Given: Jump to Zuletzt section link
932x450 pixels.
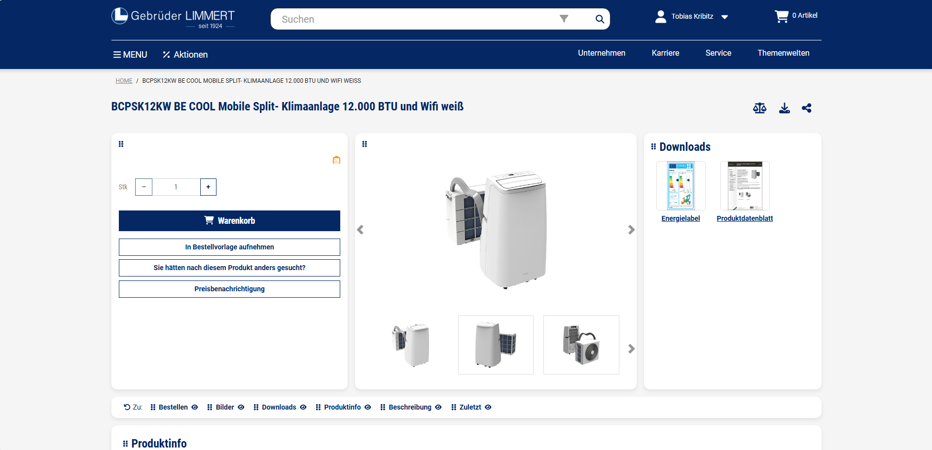Looking at the screenshot, I should click(x=470, y=407).
